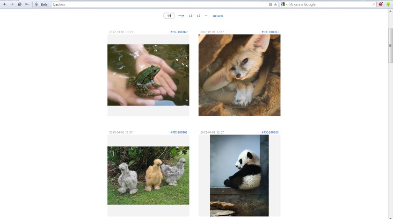
Task: Open page 12 in the pagination
Action: click(x=198, y=16)
